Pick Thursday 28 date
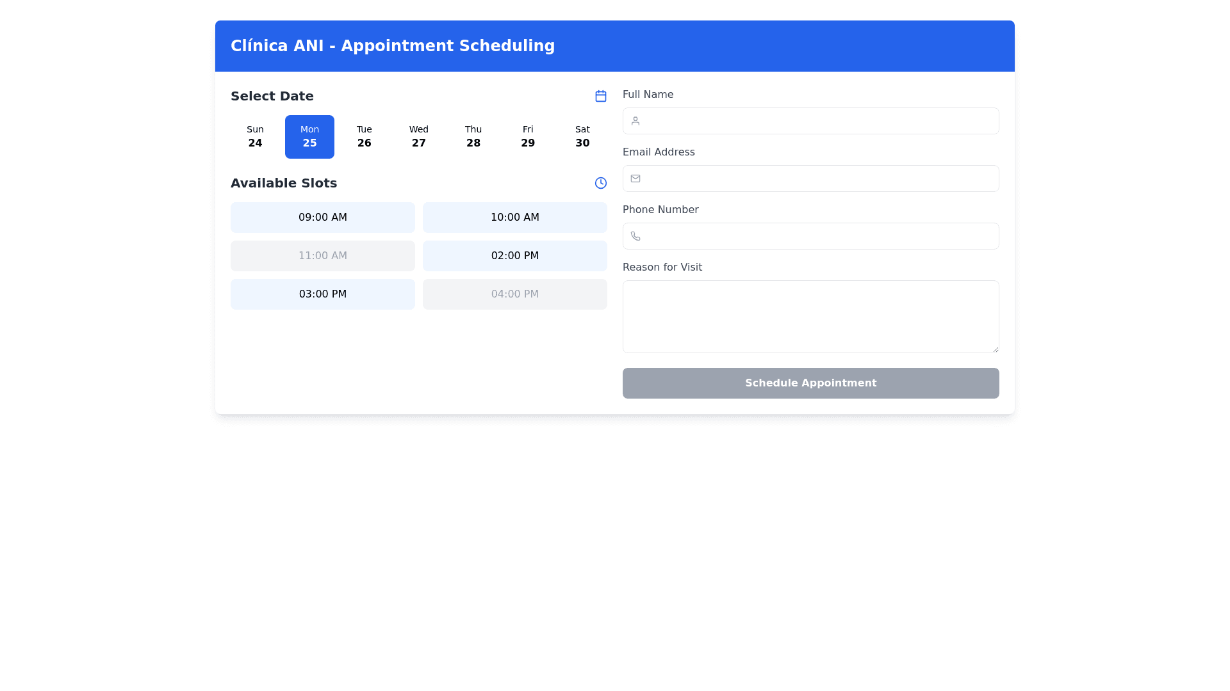The width and height of the screenshot is (1230, 691). [473, 137]
